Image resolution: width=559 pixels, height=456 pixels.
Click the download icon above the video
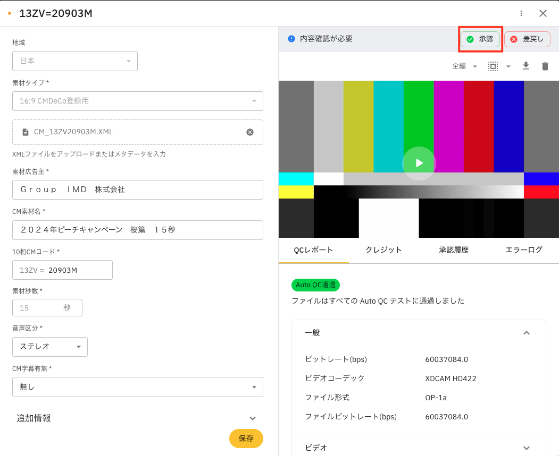[526, 66]
